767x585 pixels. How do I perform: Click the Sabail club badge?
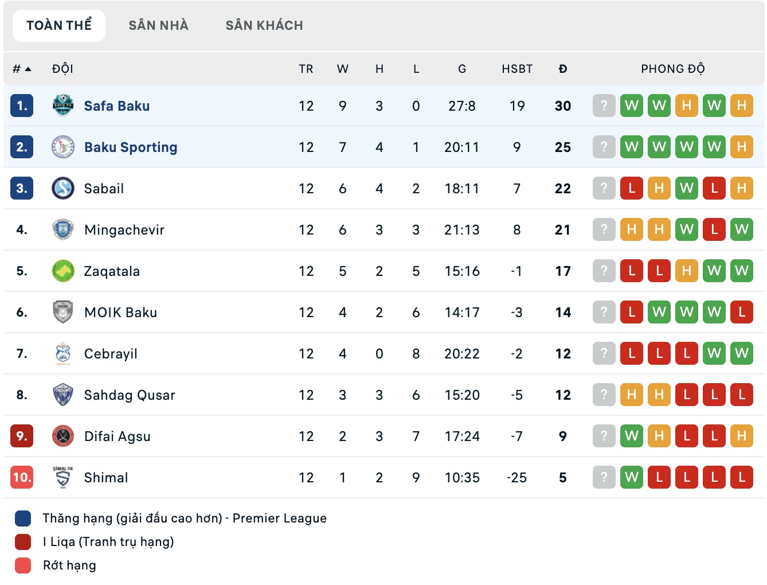click(64, 188)
